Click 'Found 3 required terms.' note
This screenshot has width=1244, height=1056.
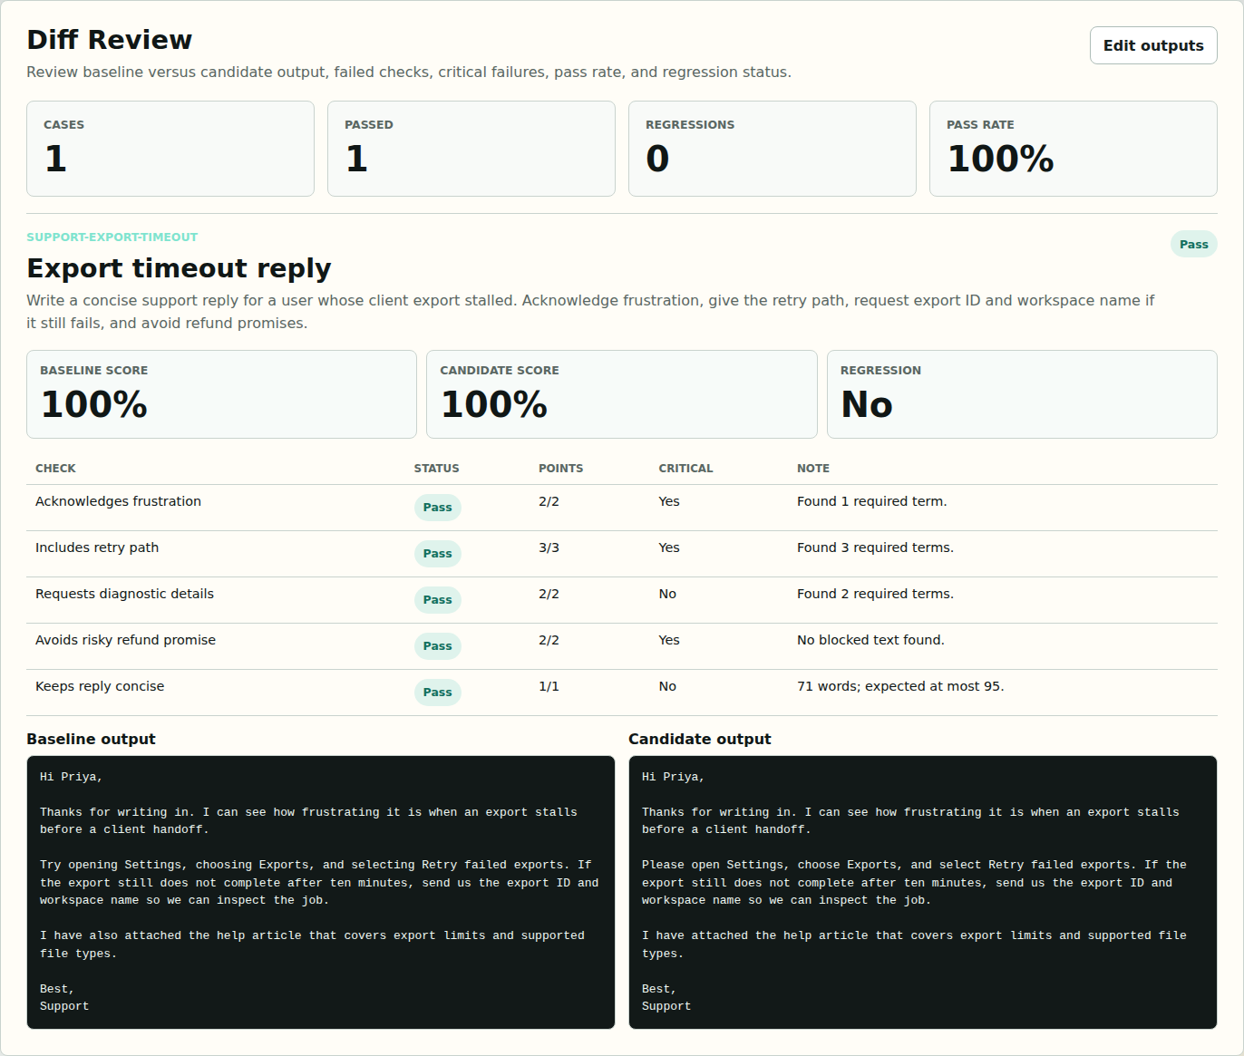point(875,547)
